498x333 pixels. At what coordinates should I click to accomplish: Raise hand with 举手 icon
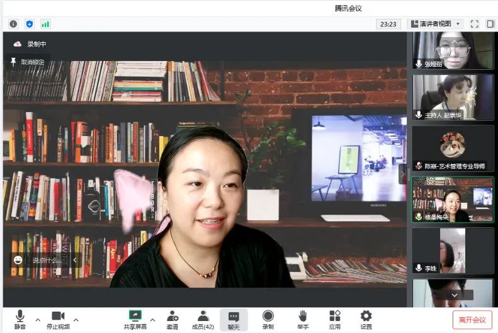click(x=302, y=319)
